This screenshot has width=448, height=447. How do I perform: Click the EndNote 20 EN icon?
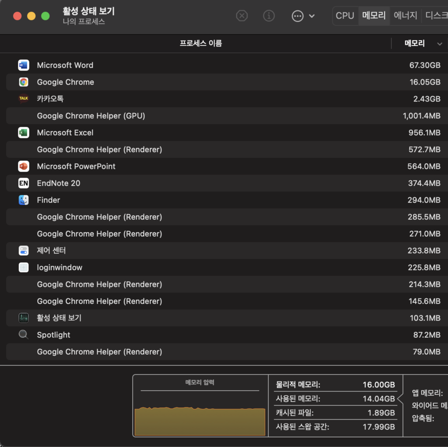pos(23,183)
